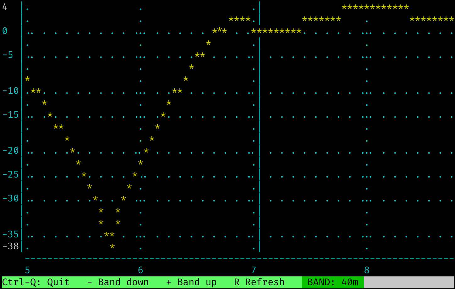Click the x-axis label 6
The height and width of the screenshot is (289, 455).
(x=140, y=270)
